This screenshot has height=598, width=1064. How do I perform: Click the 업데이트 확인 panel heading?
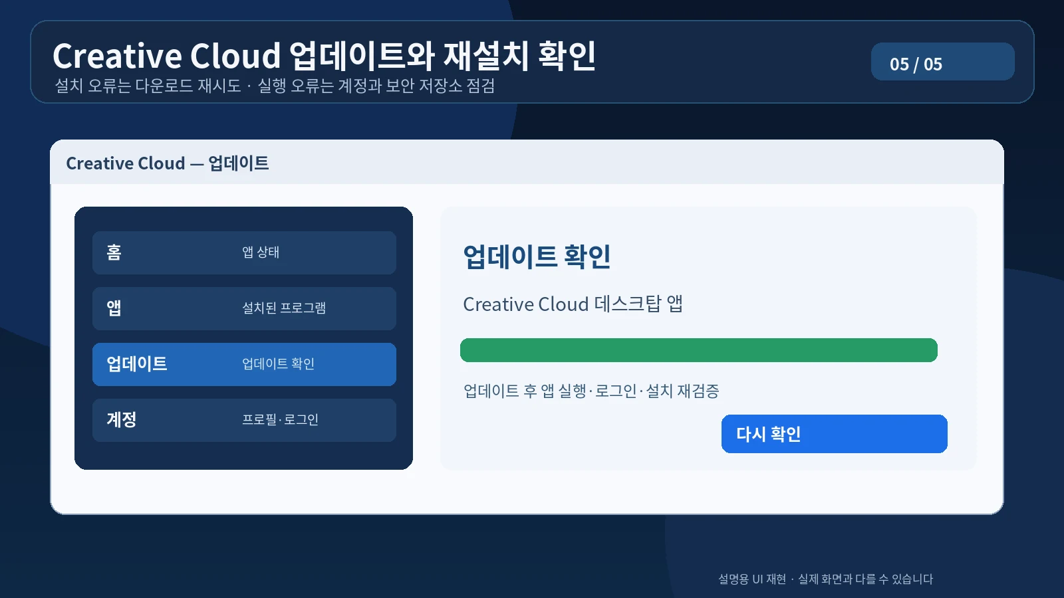537,256
